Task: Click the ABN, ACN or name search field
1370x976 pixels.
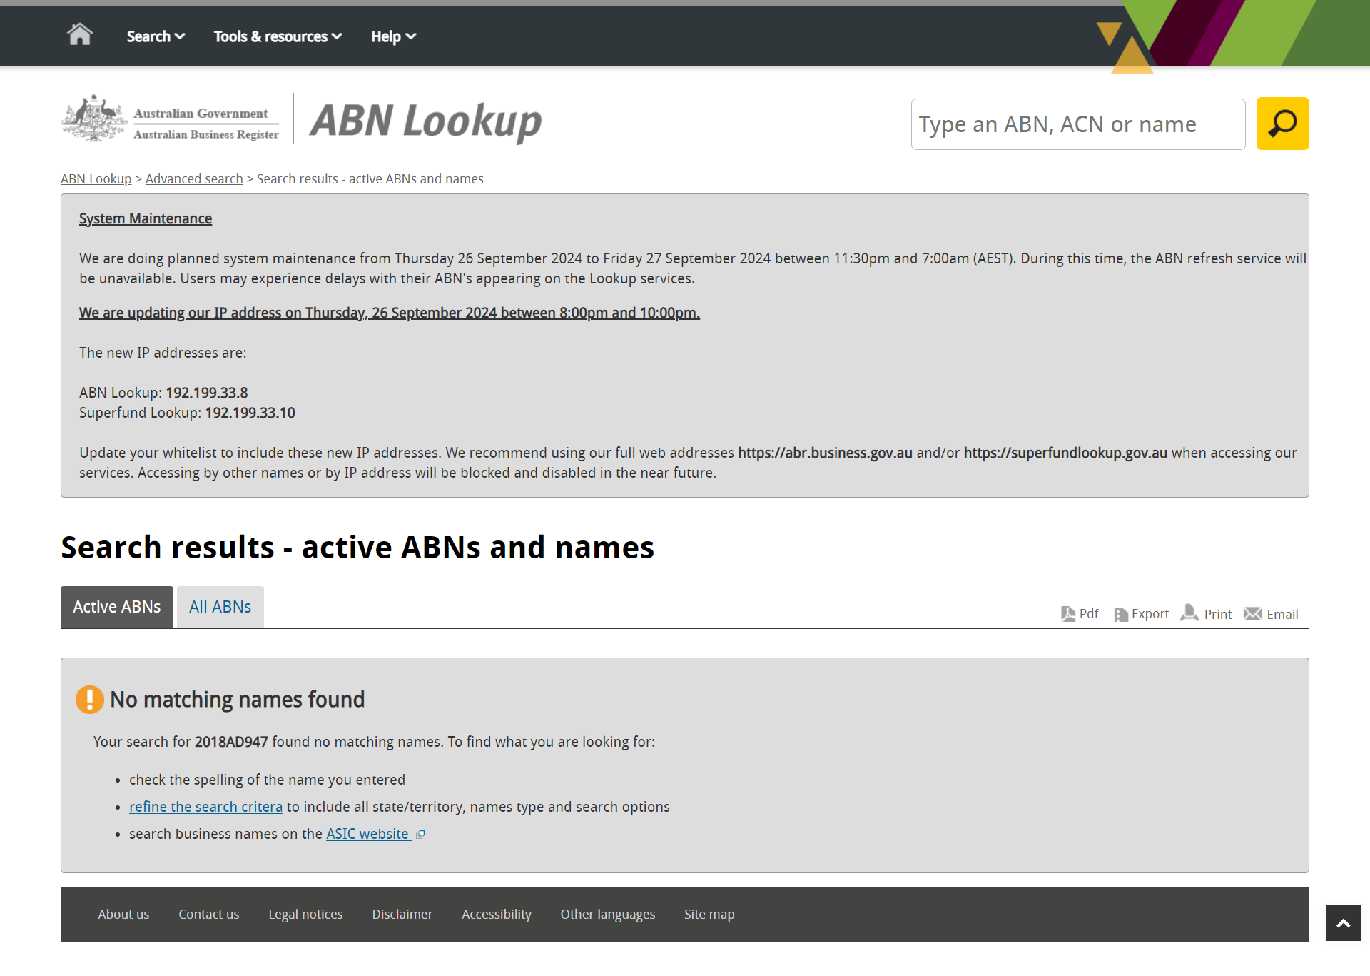Action: click(x=1077, y=124)
